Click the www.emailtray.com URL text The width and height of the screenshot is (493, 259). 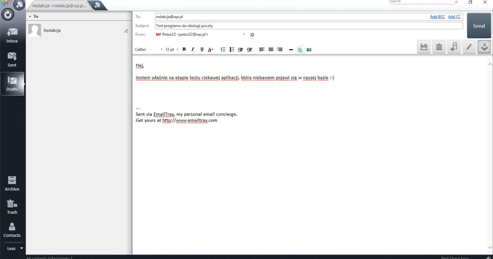coord(196,120)
